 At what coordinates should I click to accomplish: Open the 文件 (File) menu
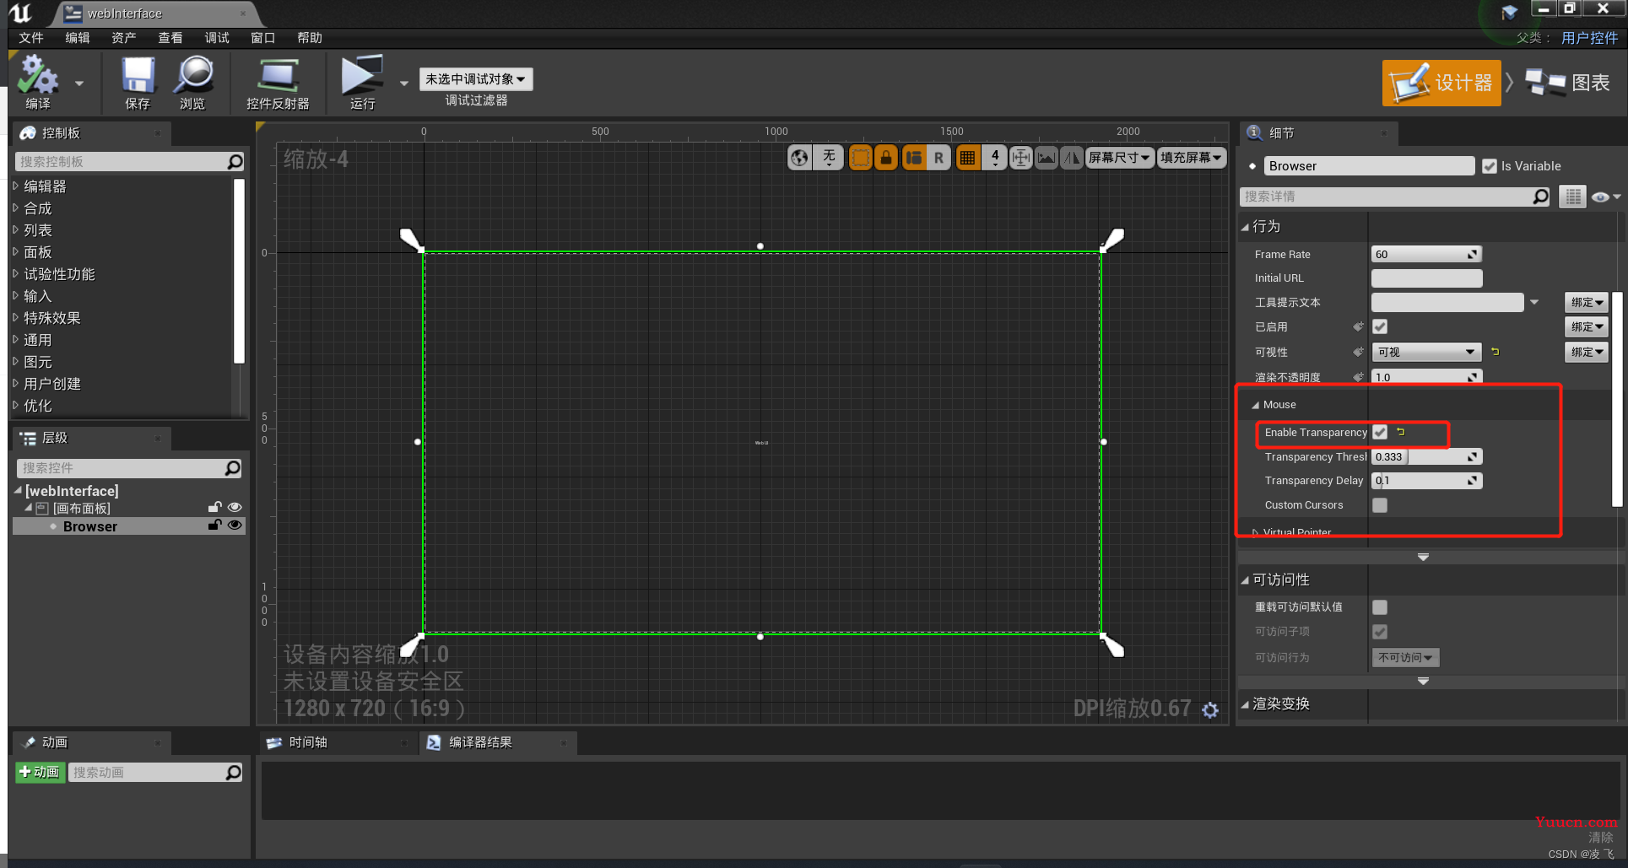(31, 38)
